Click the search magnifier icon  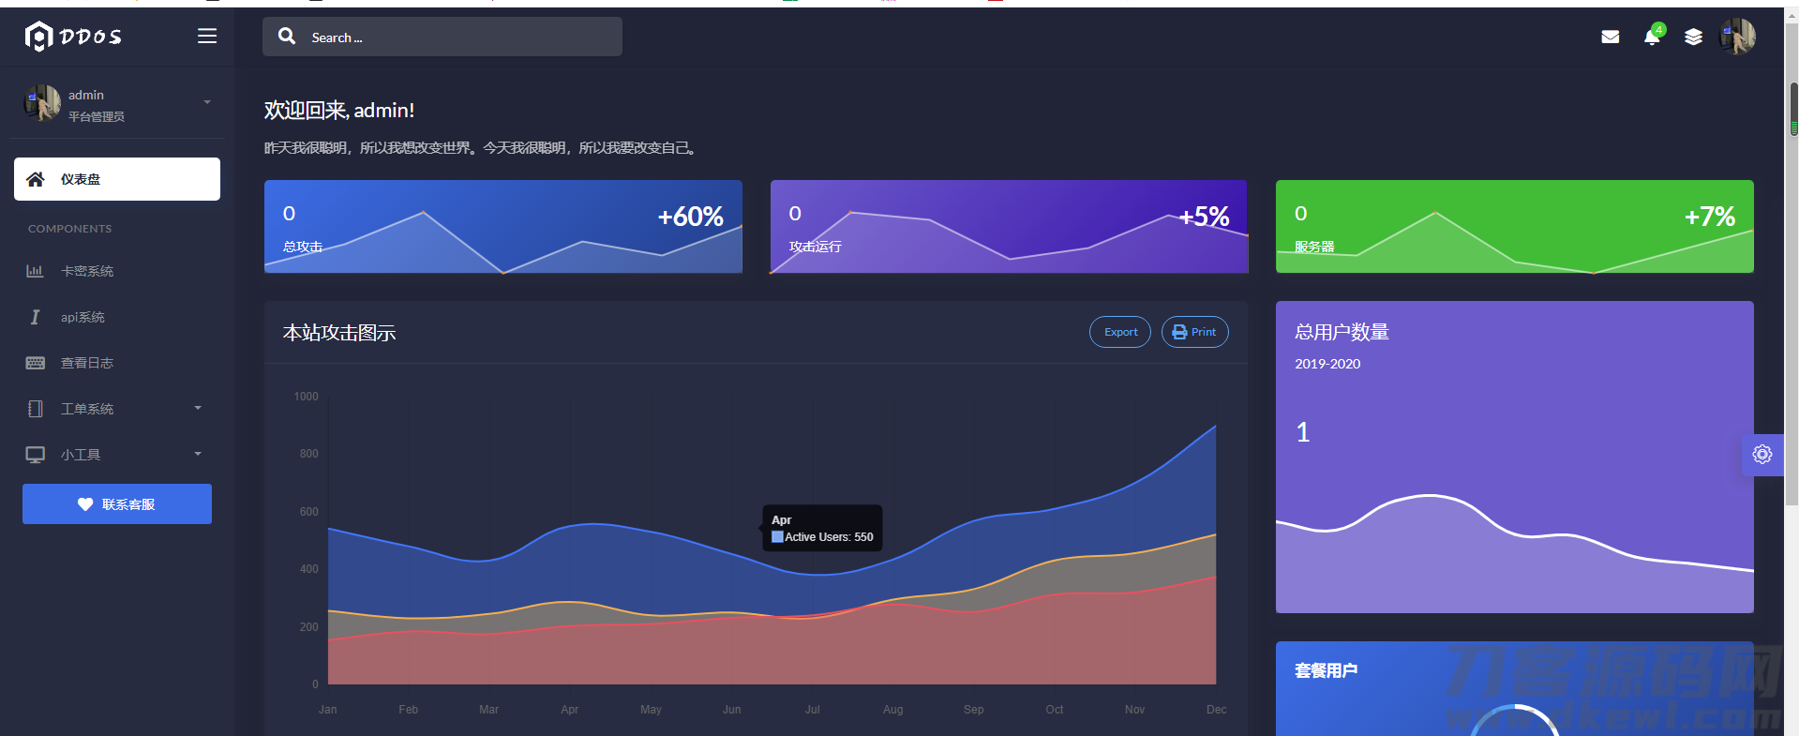[x=287, y=37]
